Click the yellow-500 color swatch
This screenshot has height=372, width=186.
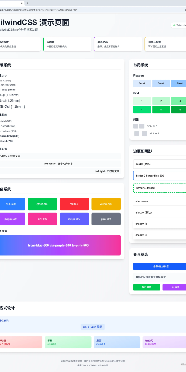coord(106,204)
